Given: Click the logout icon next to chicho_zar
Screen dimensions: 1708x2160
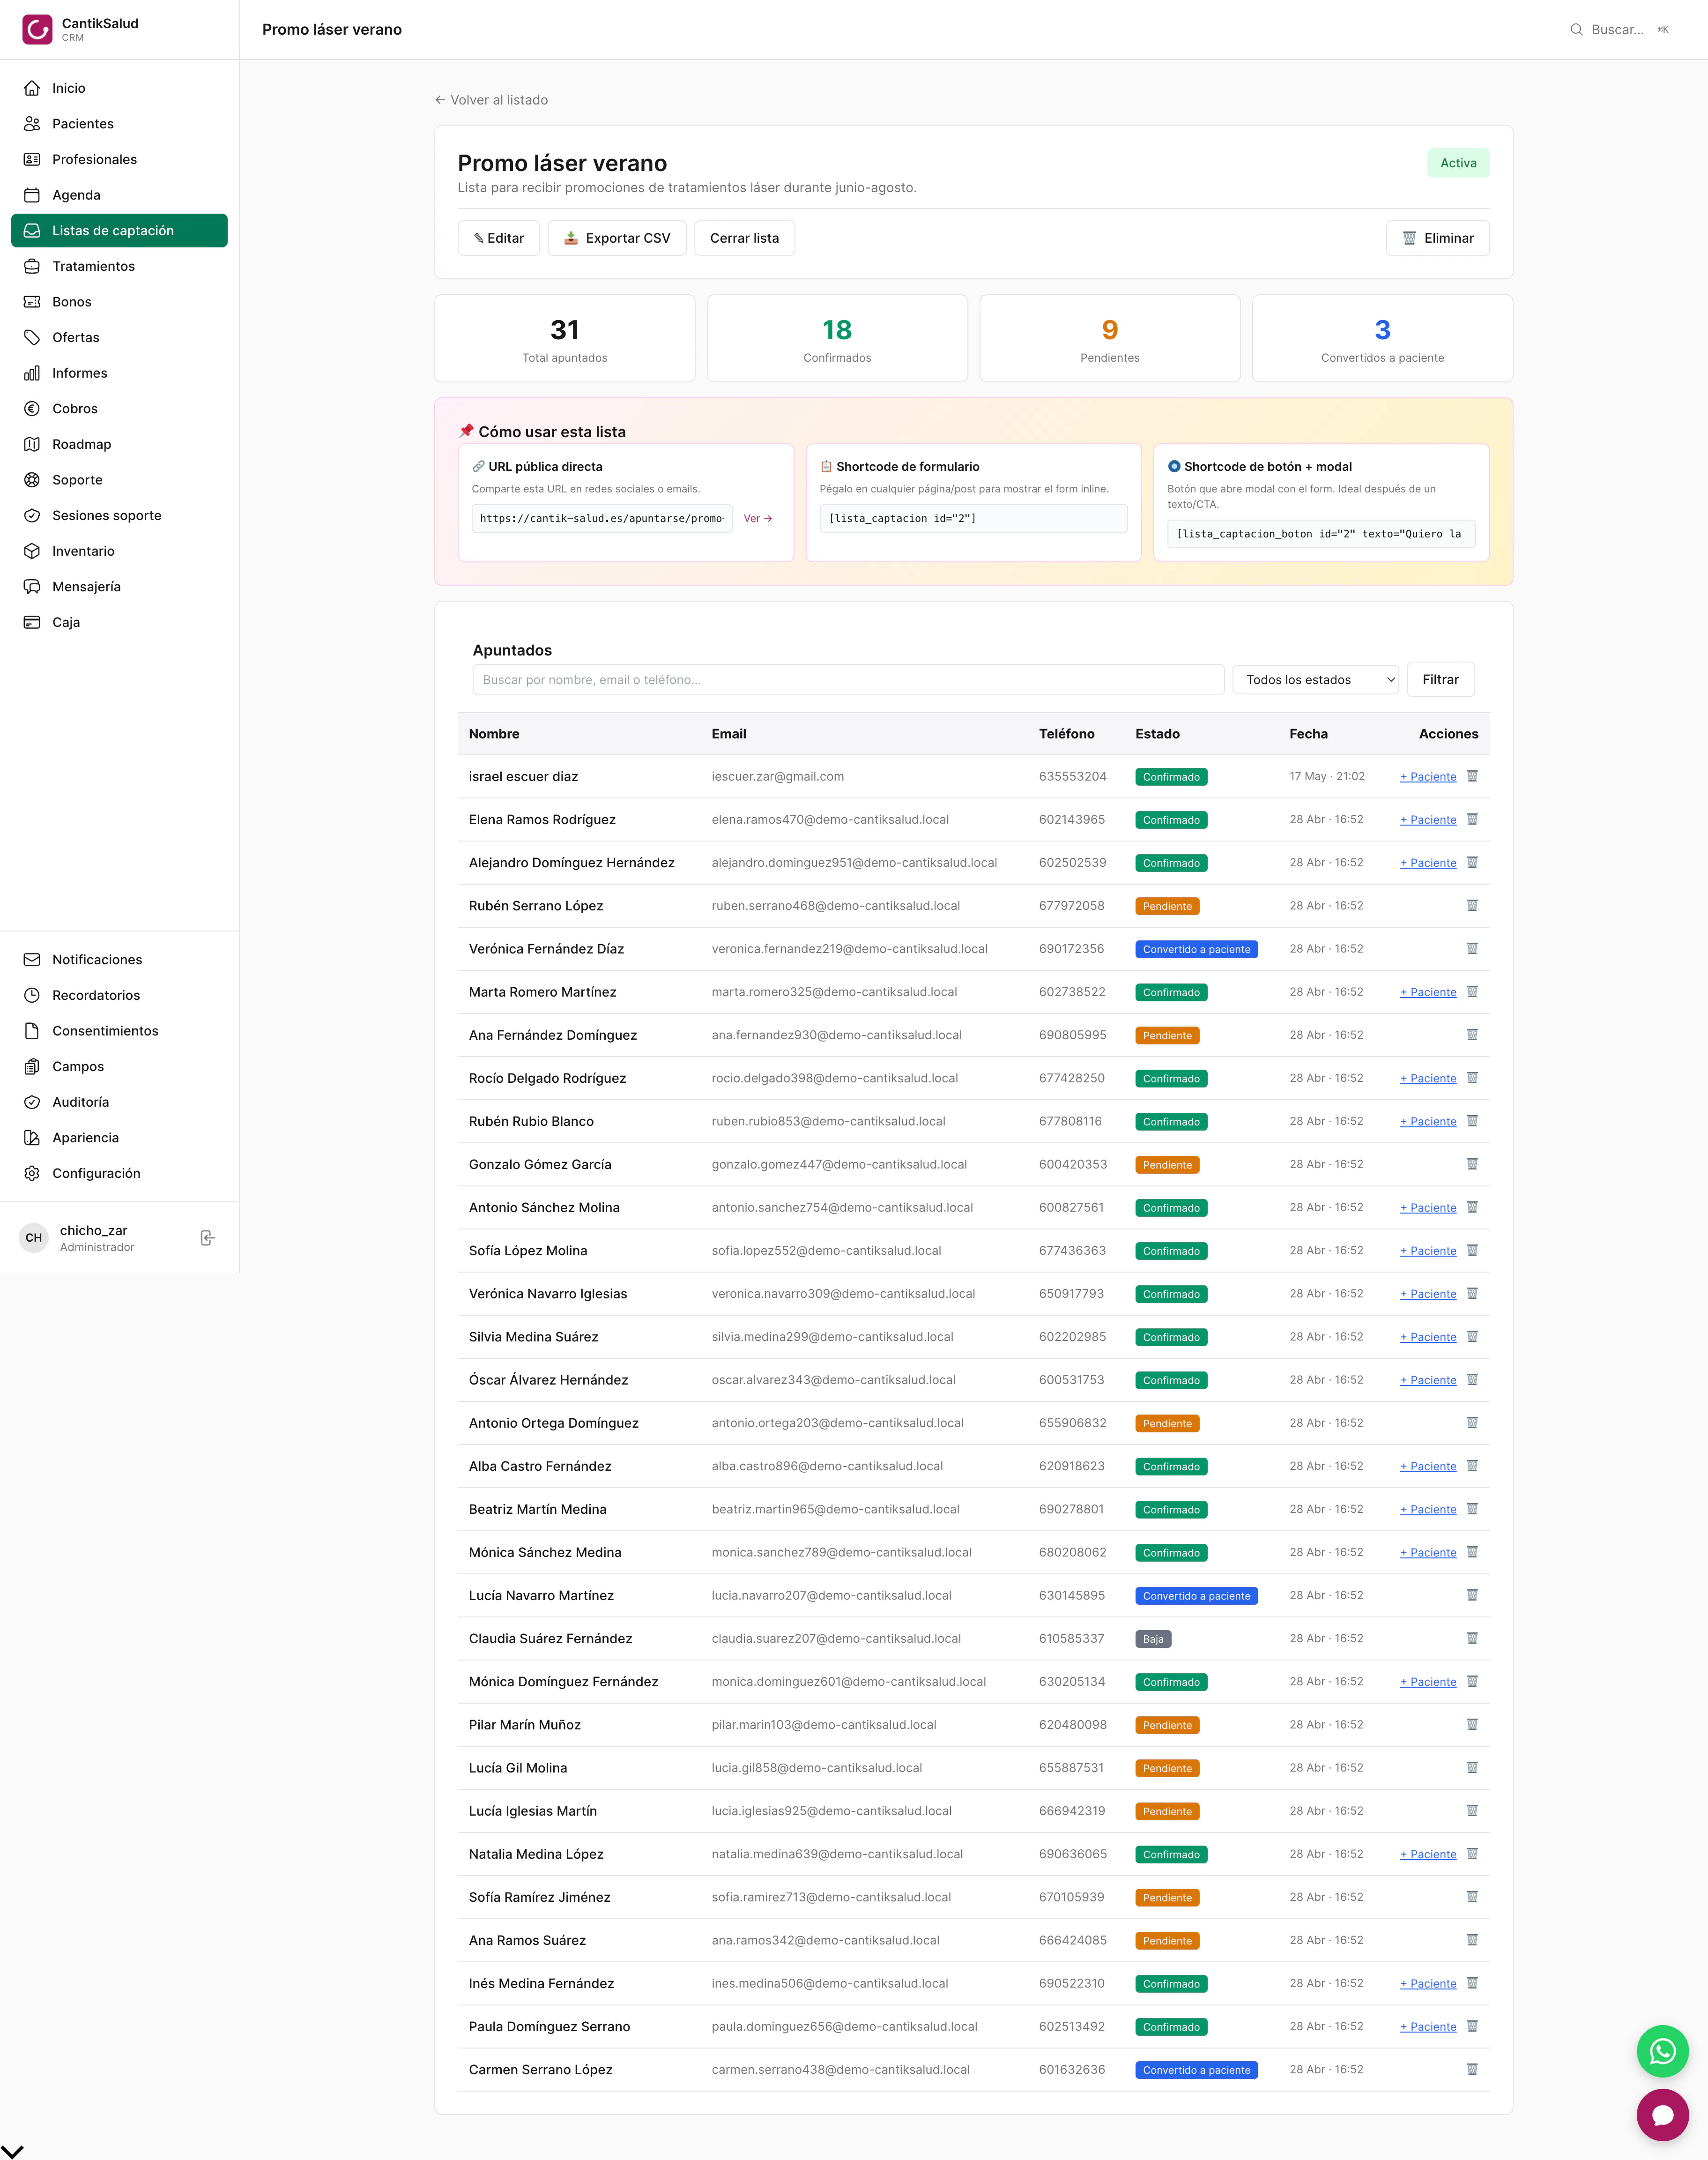Looking at the screenshot, I should (x=207, y=1238).
